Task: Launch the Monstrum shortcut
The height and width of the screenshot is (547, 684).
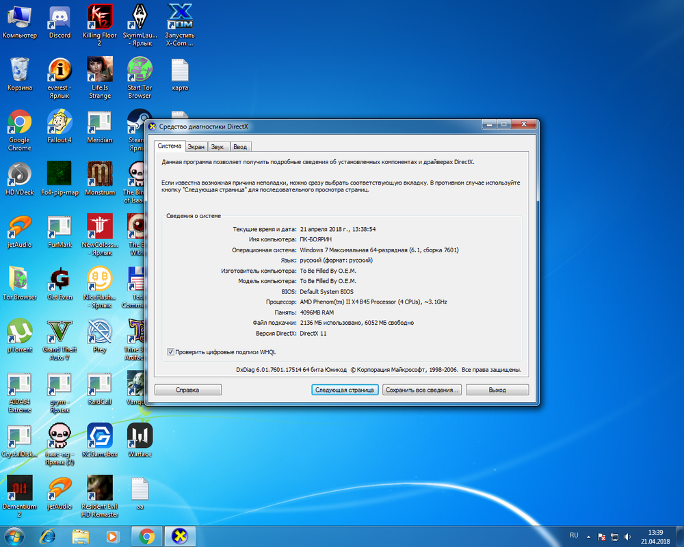Action: click(100, 179)
